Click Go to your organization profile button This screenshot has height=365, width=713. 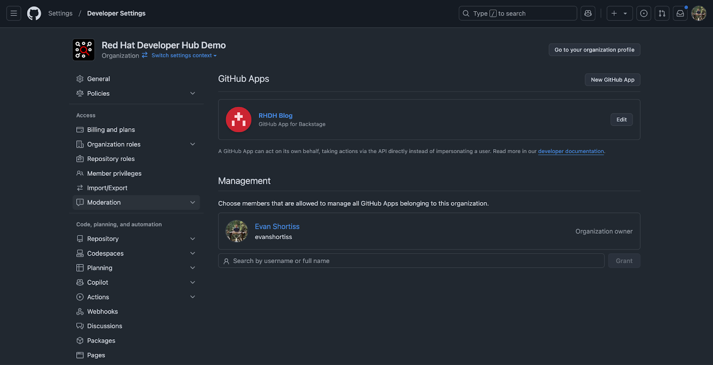[x=594, y=50]
